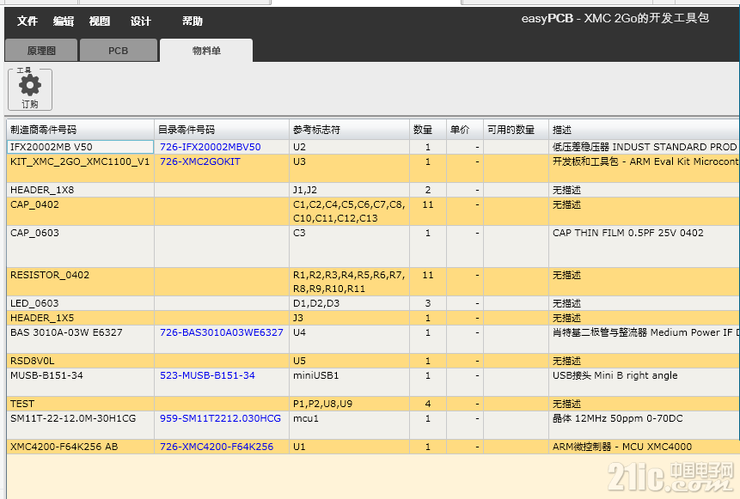Click the J1,J2 reference designator cell
Screen dimensions: 740x499
point(349,190)
